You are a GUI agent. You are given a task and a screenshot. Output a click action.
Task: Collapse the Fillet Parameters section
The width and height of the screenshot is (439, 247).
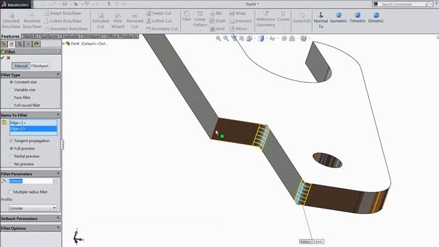pyautogui.click(x=58, y=174)
